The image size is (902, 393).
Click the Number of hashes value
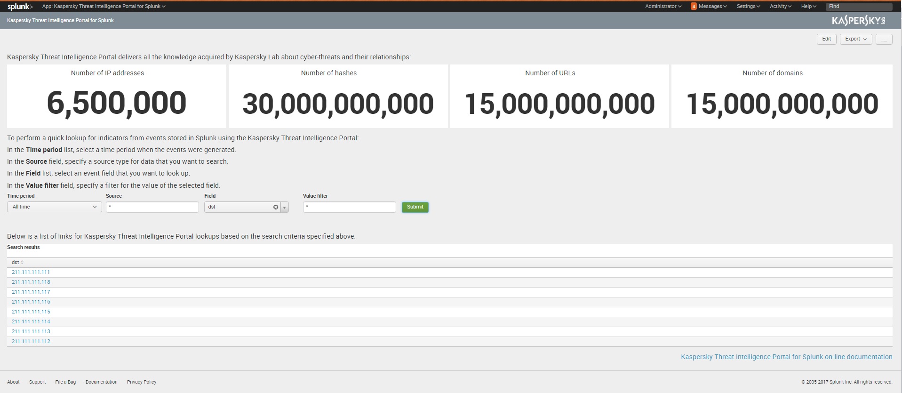coord(338,104)
